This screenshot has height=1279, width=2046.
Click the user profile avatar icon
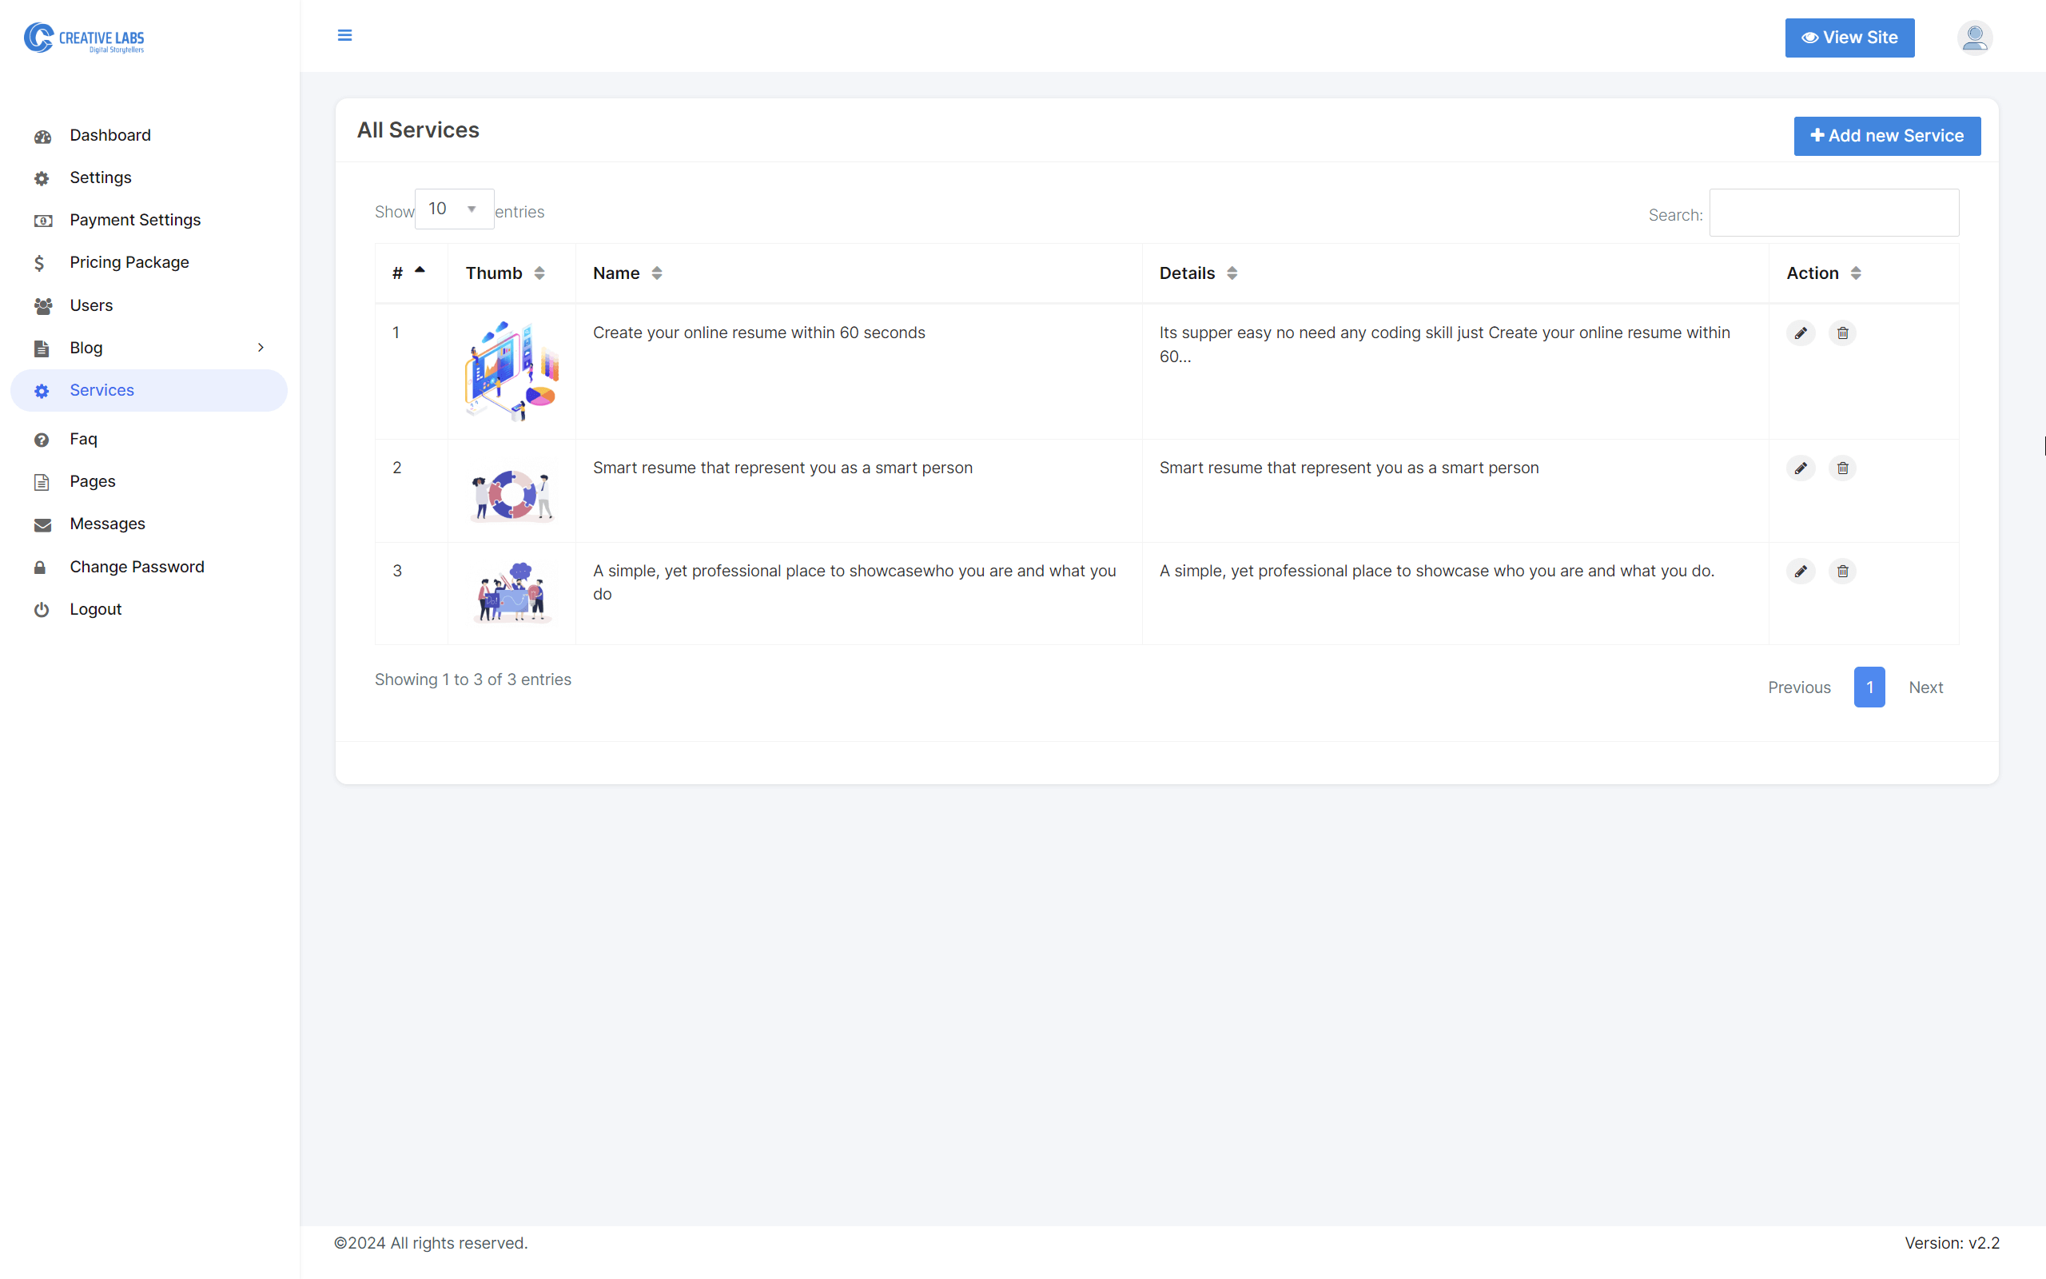coord(1974,38)
